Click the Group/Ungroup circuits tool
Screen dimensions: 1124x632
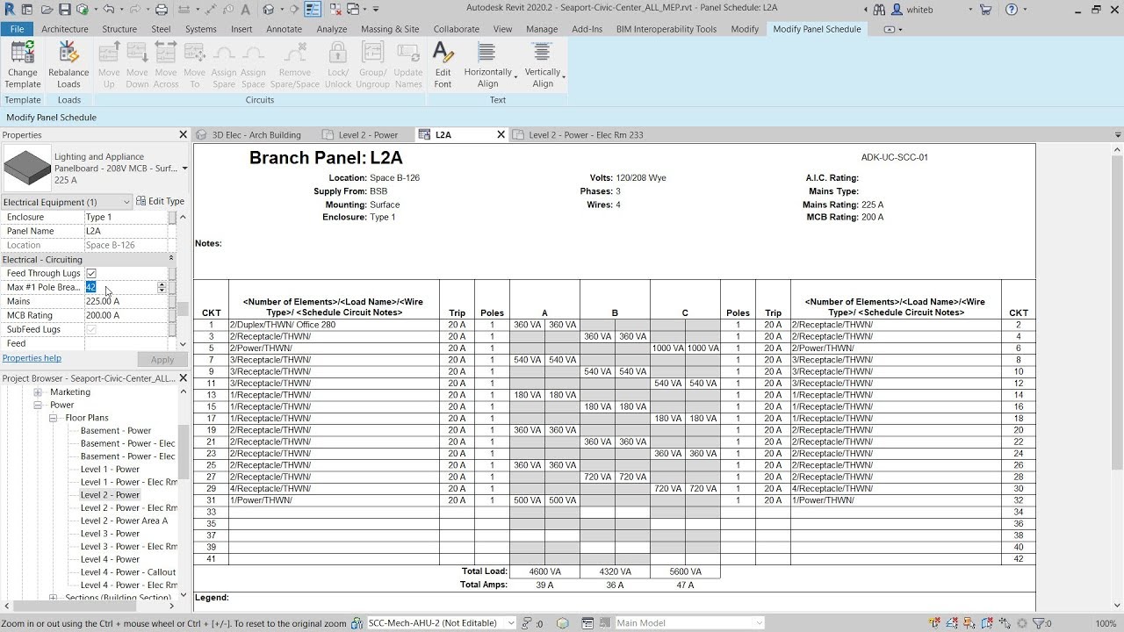click(372, 65)
